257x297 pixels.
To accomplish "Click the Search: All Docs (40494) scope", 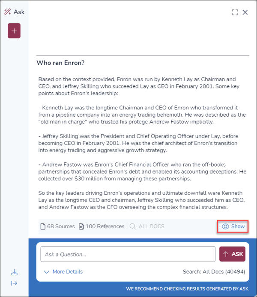I will coord(214,272).
